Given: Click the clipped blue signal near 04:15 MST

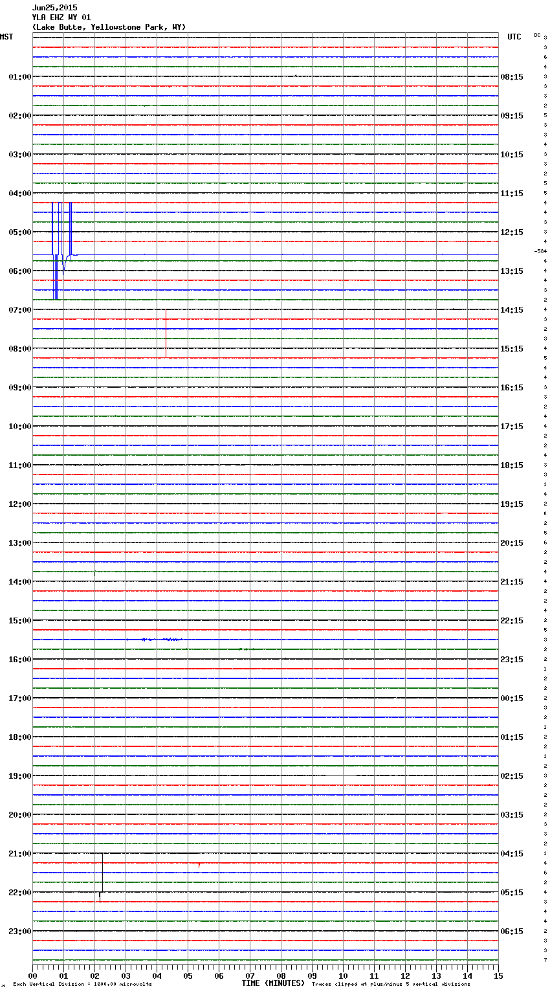Looking at the screenshot, I should click(x=62, y=251).
